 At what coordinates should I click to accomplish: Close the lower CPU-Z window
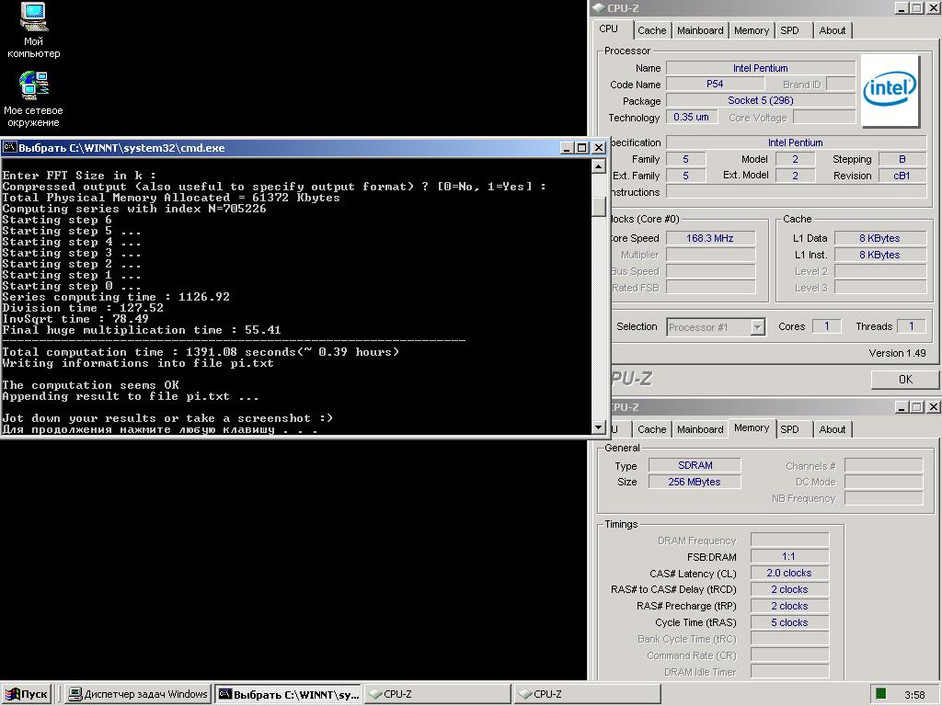(933, 407)
